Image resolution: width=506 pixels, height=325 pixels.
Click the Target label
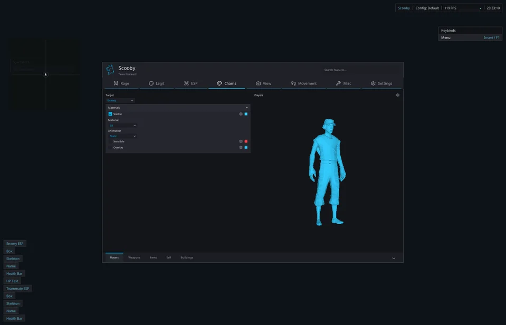[x=110, y=95]
